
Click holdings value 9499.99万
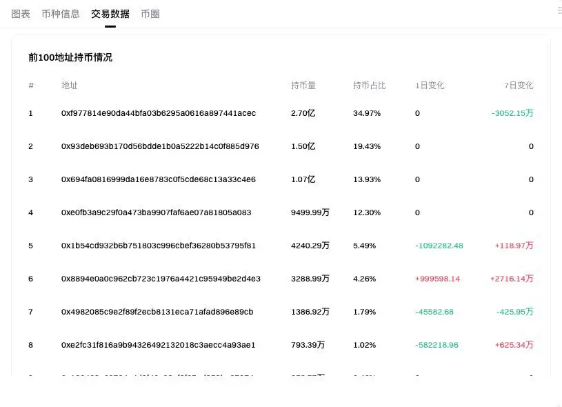click(310, 212)
